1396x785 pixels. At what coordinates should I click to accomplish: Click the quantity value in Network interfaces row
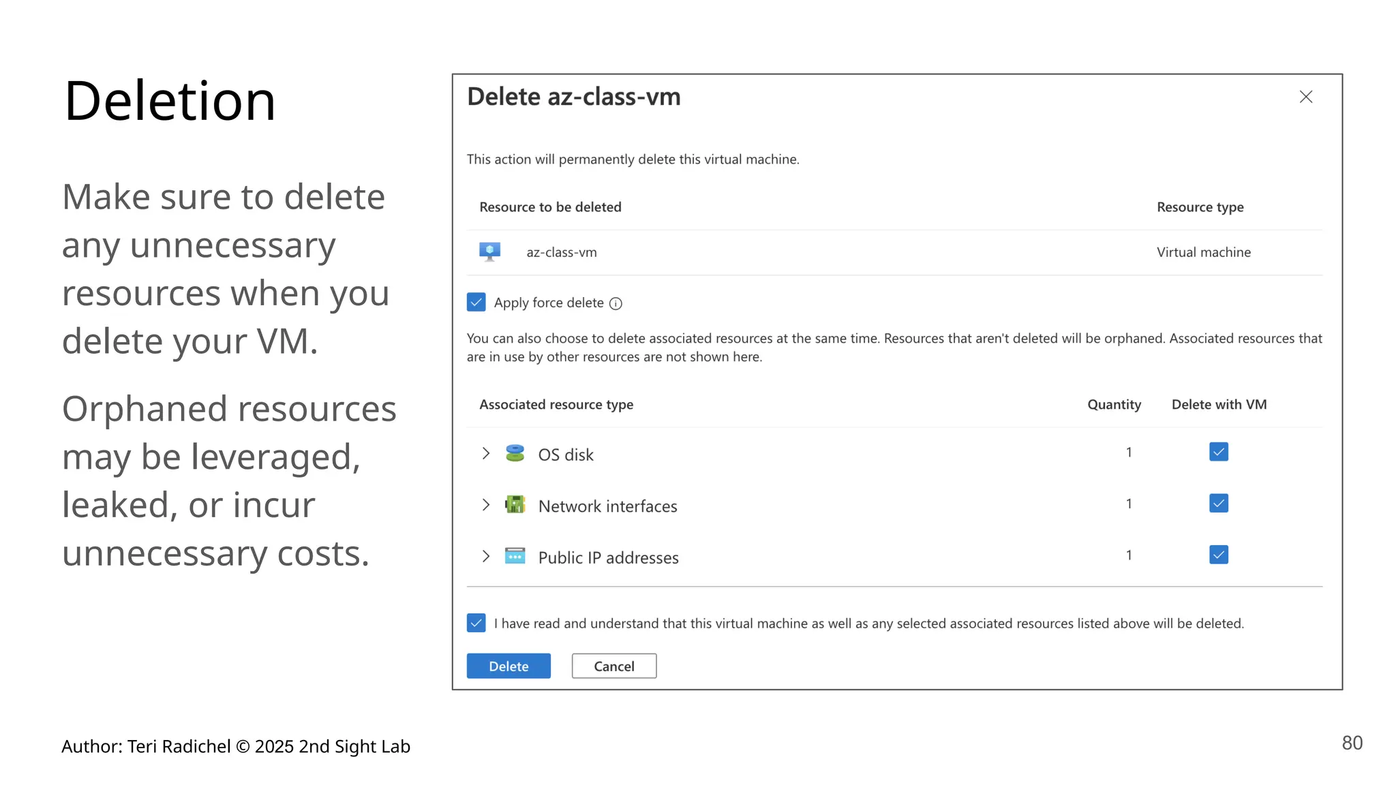[1129, 504]
